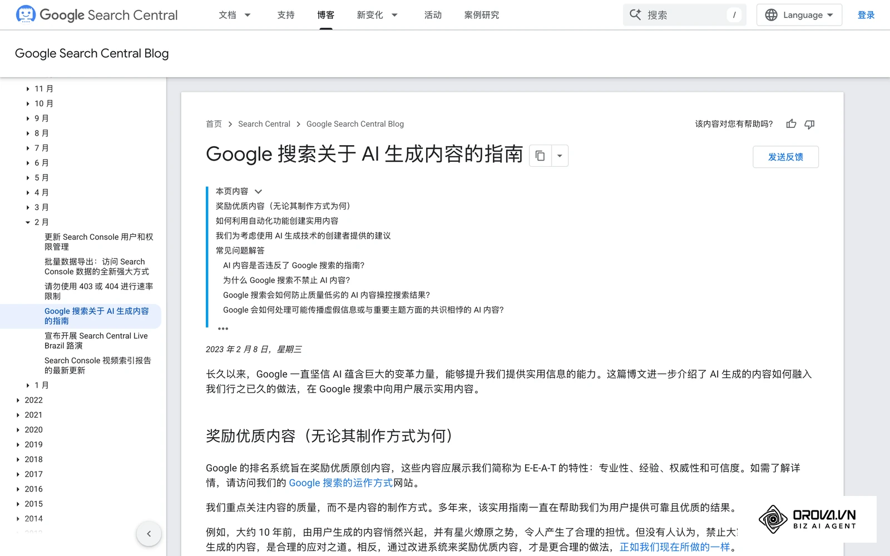Image resolution: width=890 pixels, height=556 pixels.
Task: Open Search Console 视频索引报告 post
Action: point(98,365)
